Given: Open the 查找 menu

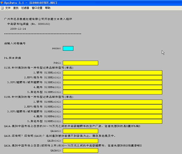Looking at the screenshot, I should tap(16, 8).
